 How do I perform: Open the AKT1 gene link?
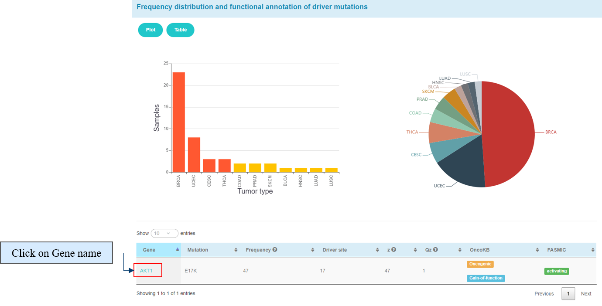click(x=146, y=271)
